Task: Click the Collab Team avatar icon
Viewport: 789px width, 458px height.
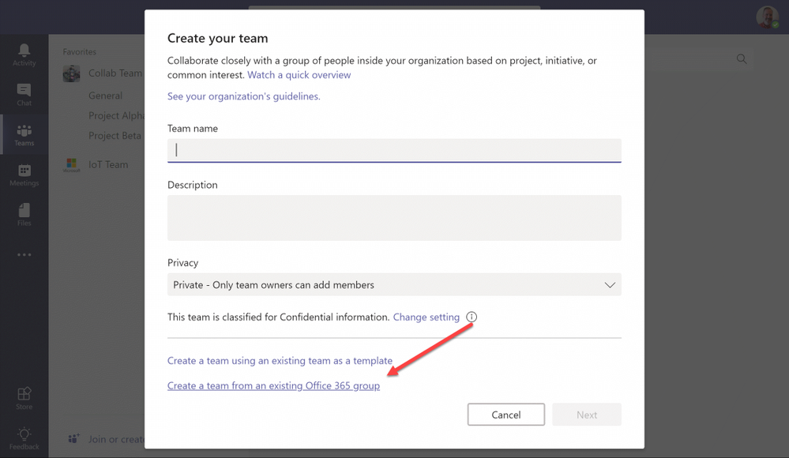Action: 71,73
